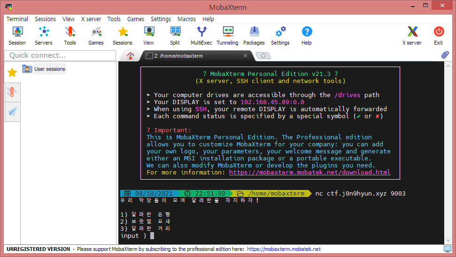Click the paperclip attach icon
This screenshot has width=456, height=257.
point(445,54)
